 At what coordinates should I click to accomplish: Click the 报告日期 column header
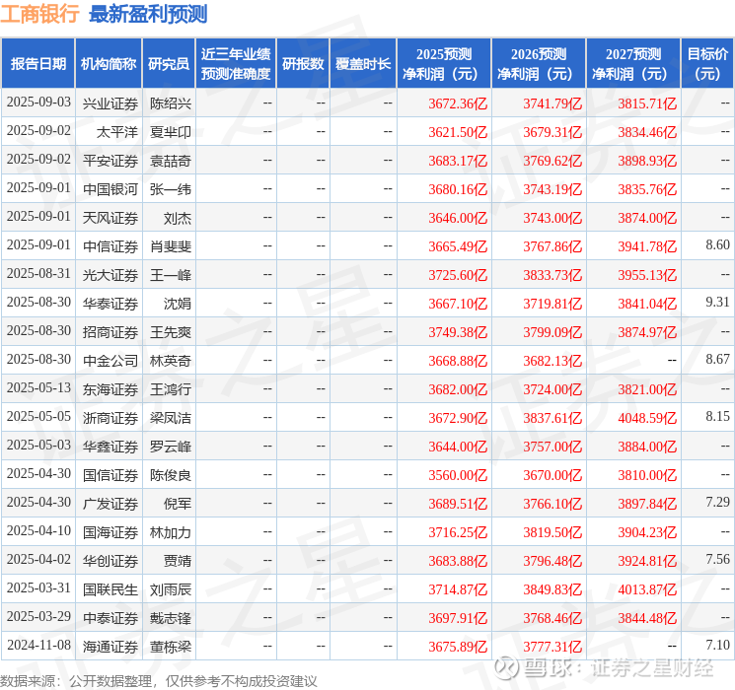[37, 64]
